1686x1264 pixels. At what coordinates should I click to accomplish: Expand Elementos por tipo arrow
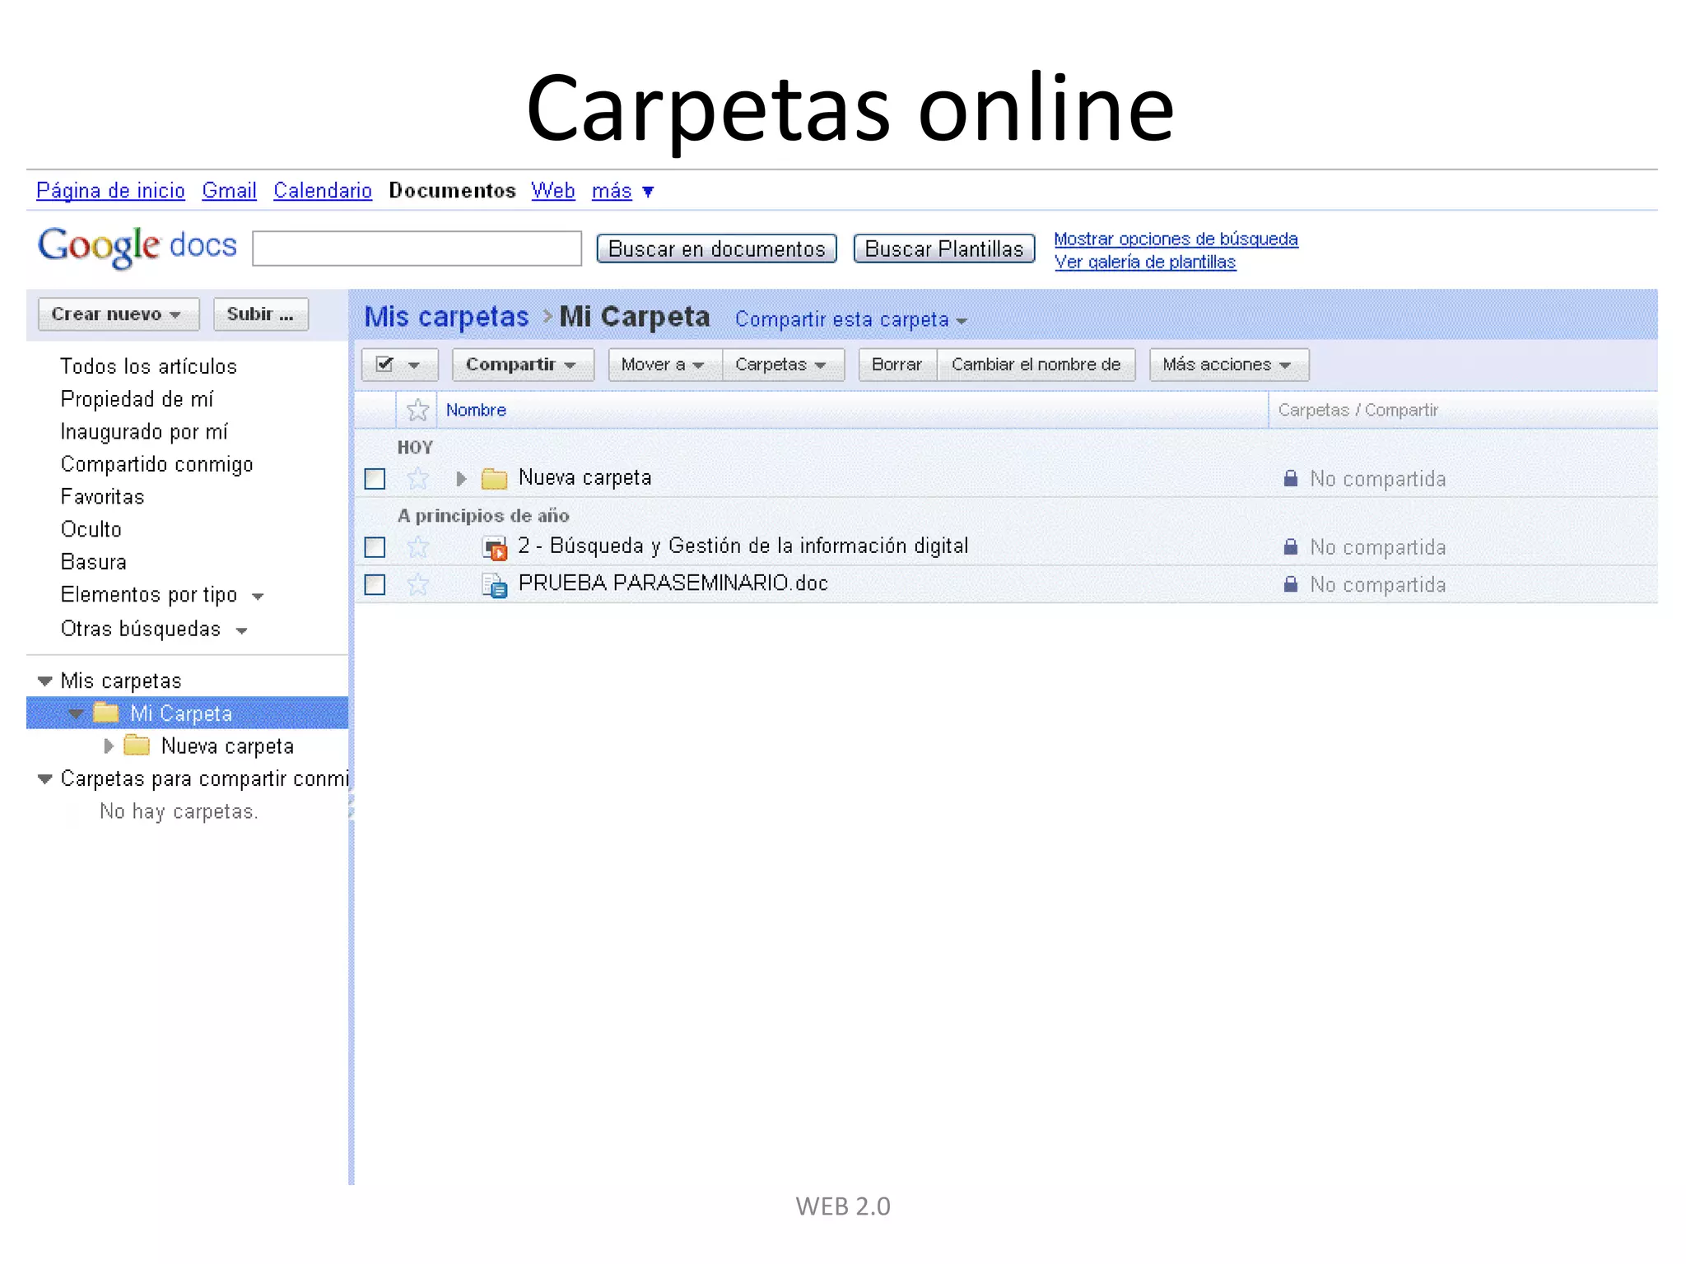(258, 597)
